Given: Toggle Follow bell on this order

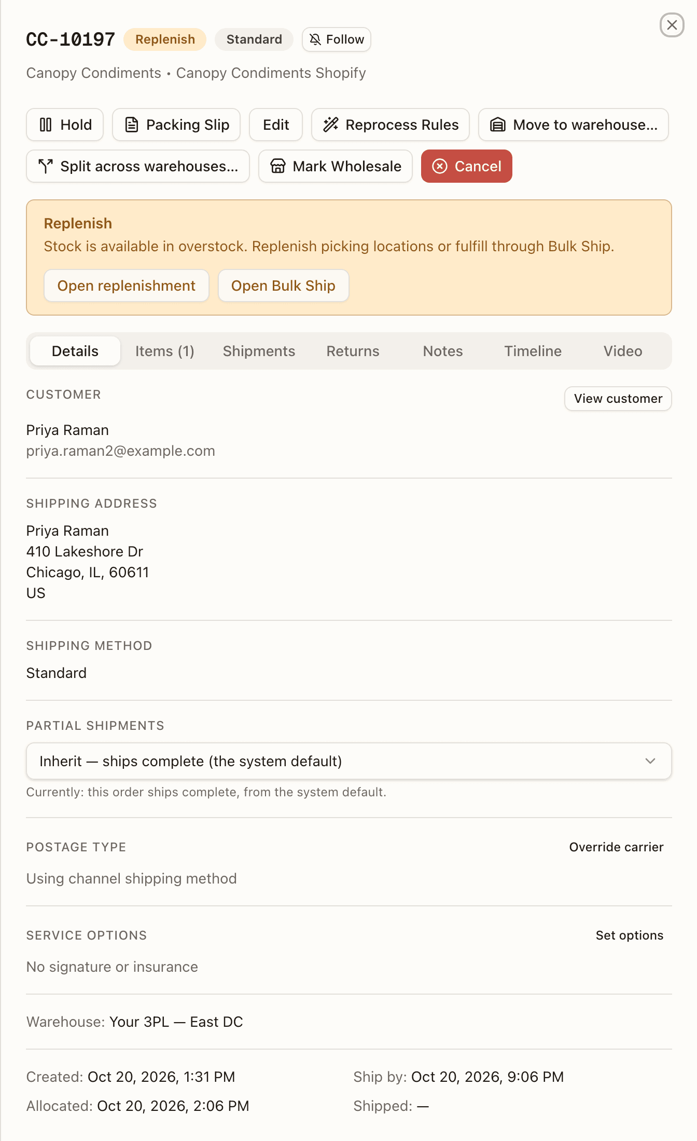Looking at the screenshot, I should [337, 39].
